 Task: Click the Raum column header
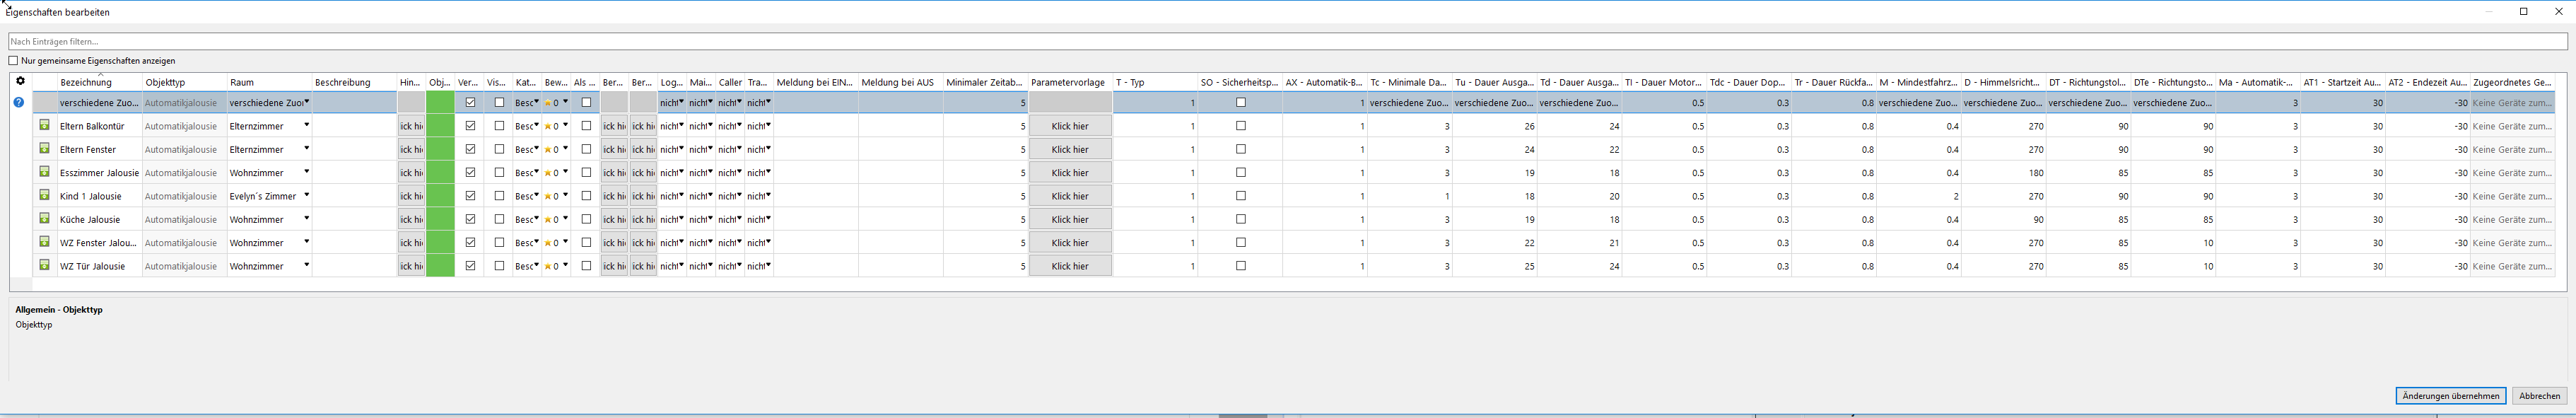coord(270,82)
